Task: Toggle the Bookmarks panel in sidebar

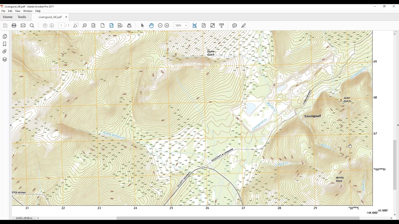Action: click(5, 44)
